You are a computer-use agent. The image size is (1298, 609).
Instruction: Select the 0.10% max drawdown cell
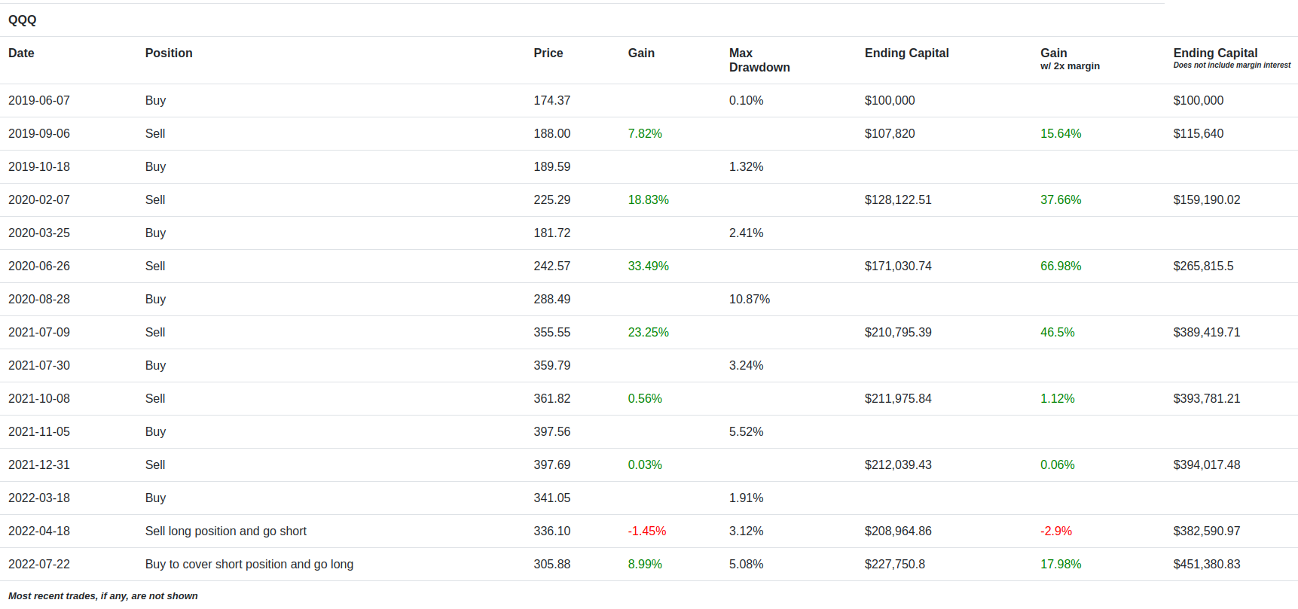[746, 101]
